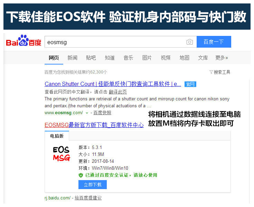Go to the 知道 tab
This screenshot has height=207, width=254.
tap(110, 58)
